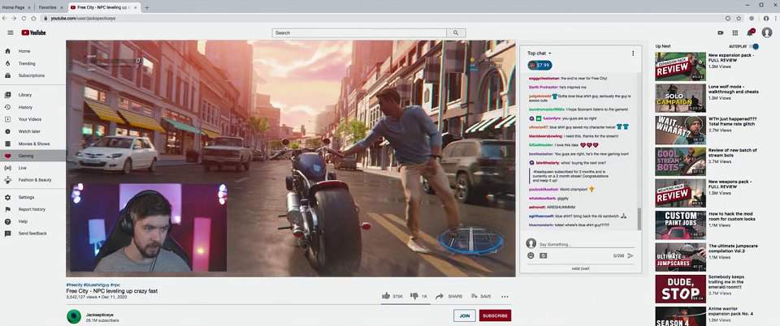Click the Jacksepticeye channel avatar

click(74, 316)
